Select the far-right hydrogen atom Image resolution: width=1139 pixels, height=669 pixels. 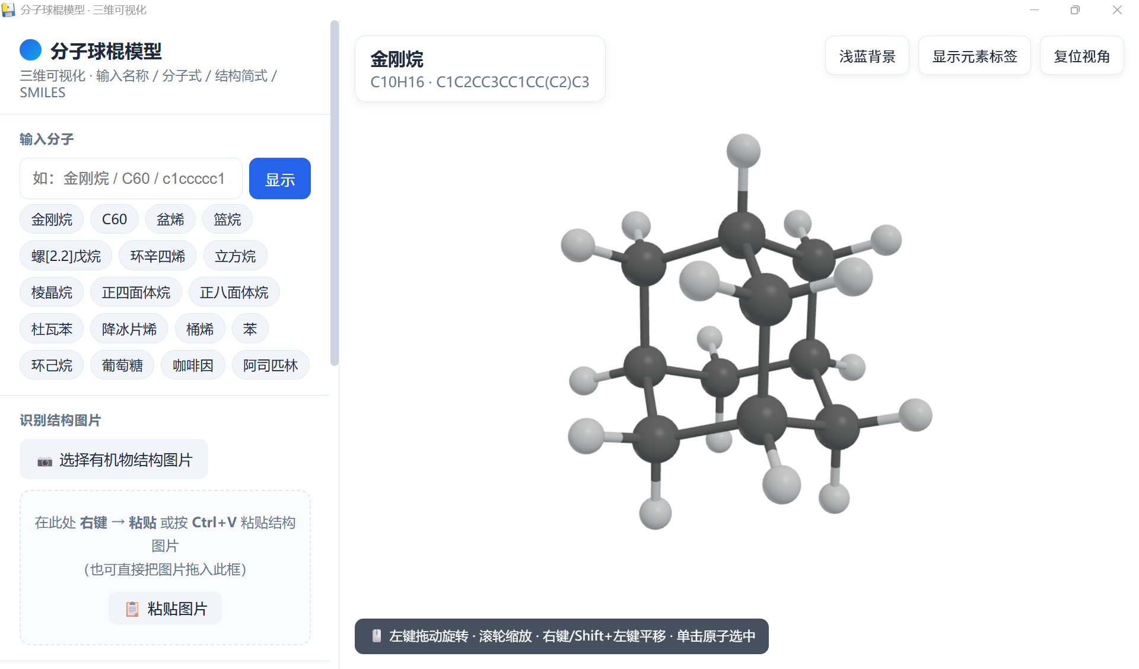915,415
